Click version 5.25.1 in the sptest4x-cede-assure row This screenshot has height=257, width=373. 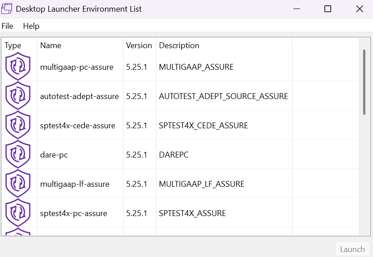tap(136, 126)
